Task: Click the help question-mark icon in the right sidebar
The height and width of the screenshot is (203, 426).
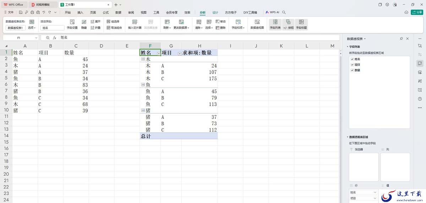Action: pos(420,99)
